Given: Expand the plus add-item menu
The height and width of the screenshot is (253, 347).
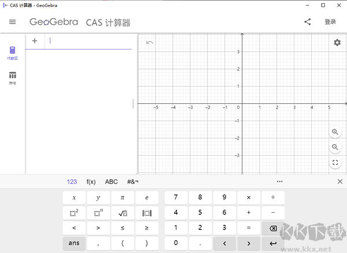Looking at the screenshot, I should point(35,41).
